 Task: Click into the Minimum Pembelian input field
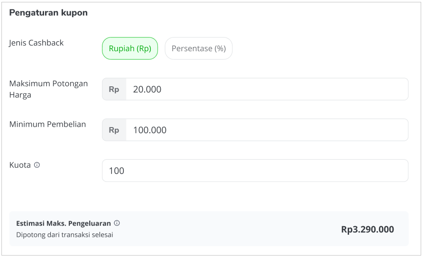[x=267, y=130]
